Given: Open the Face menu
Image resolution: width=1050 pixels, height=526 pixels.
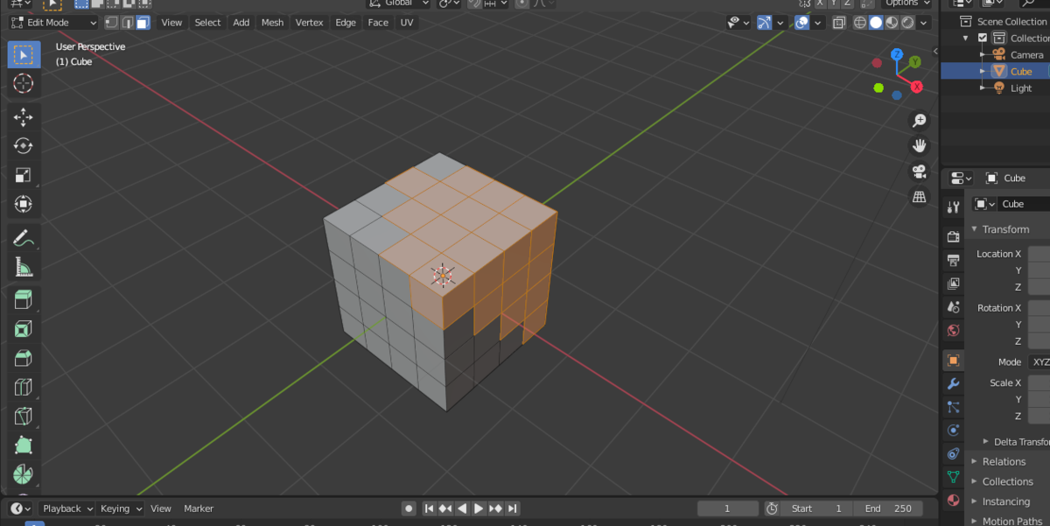Looking at the screenshot, I should 378,23.
